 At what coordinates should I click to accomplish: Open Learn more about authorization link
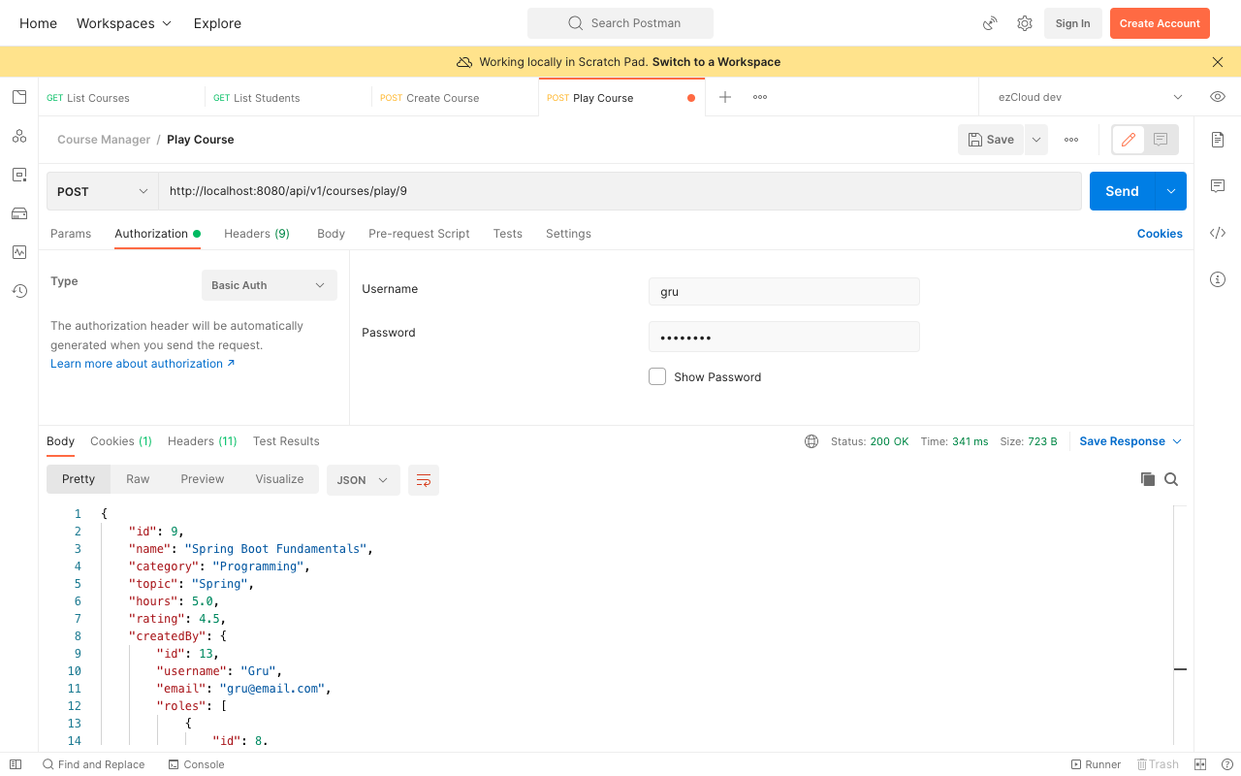(143, 364)
